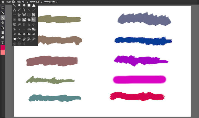Pick the diagonal line brush preset
The width and height of the screenshot is (199, 118).
coord(34,10)
